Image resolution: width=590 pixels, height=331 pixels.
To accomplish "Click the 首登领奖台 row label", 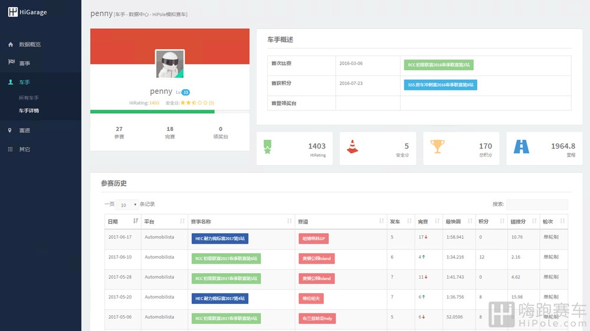I will point(284,103).
